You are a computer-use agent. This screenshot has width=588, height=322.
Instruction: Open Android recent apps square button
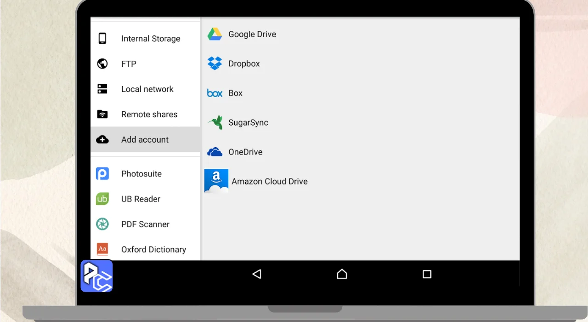pos(427,274)
